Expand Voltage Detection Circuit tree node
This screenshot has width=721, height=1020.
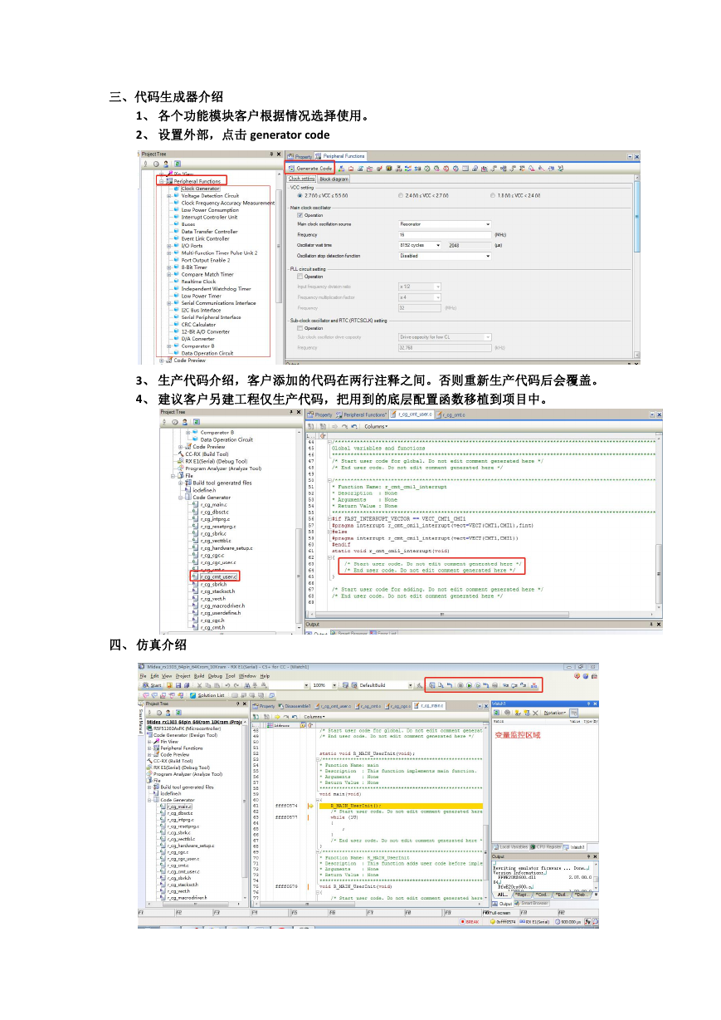pyautogui.click(x=169, y=195)
